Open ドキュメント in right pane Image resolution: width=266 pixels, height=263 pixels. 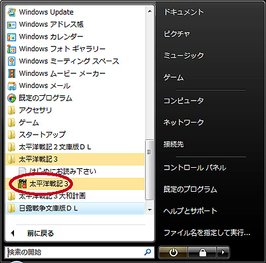184,12
